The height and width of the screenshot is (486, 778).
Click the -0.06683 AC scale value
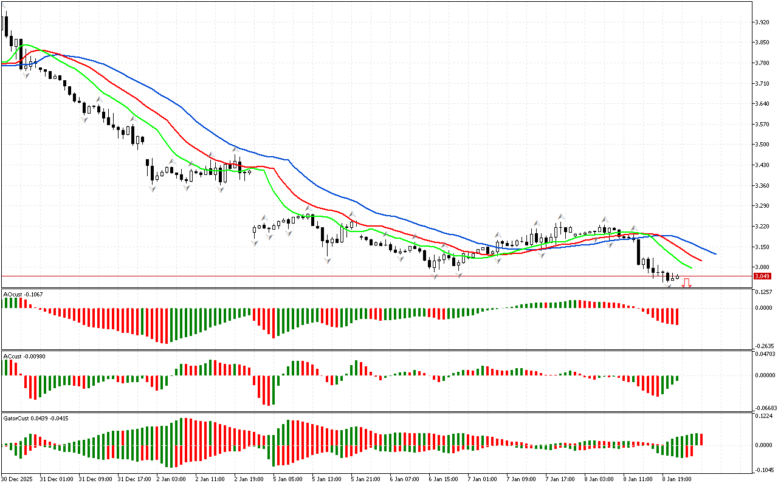coord(765,408)
